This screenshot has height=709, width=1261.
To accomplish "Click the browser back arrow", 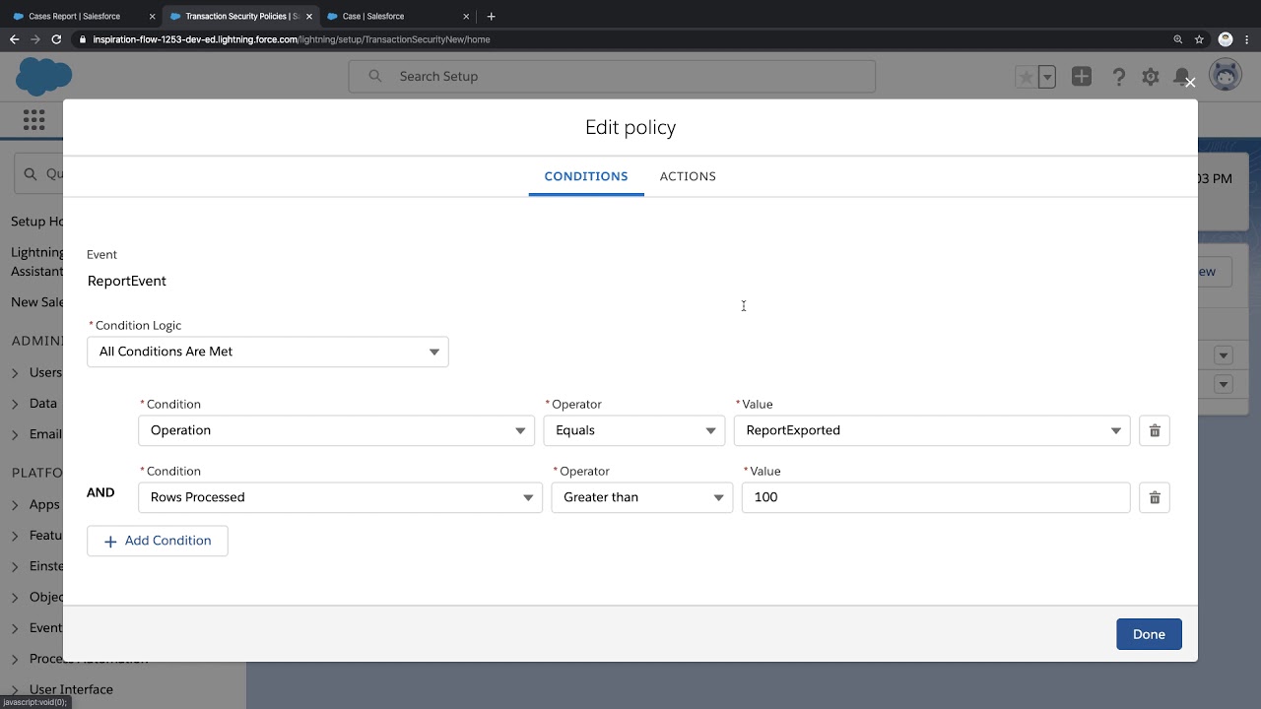I will click(14, 39).
